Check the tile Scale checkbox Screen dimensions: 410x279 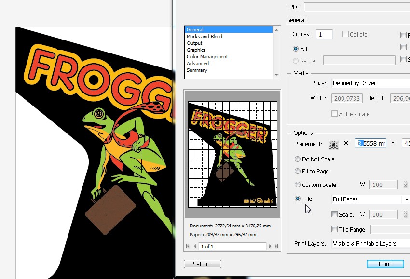click(x=334, y=214)
